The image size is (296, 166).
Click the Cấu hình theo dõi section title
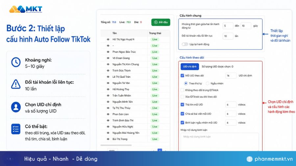click(192, 57)
